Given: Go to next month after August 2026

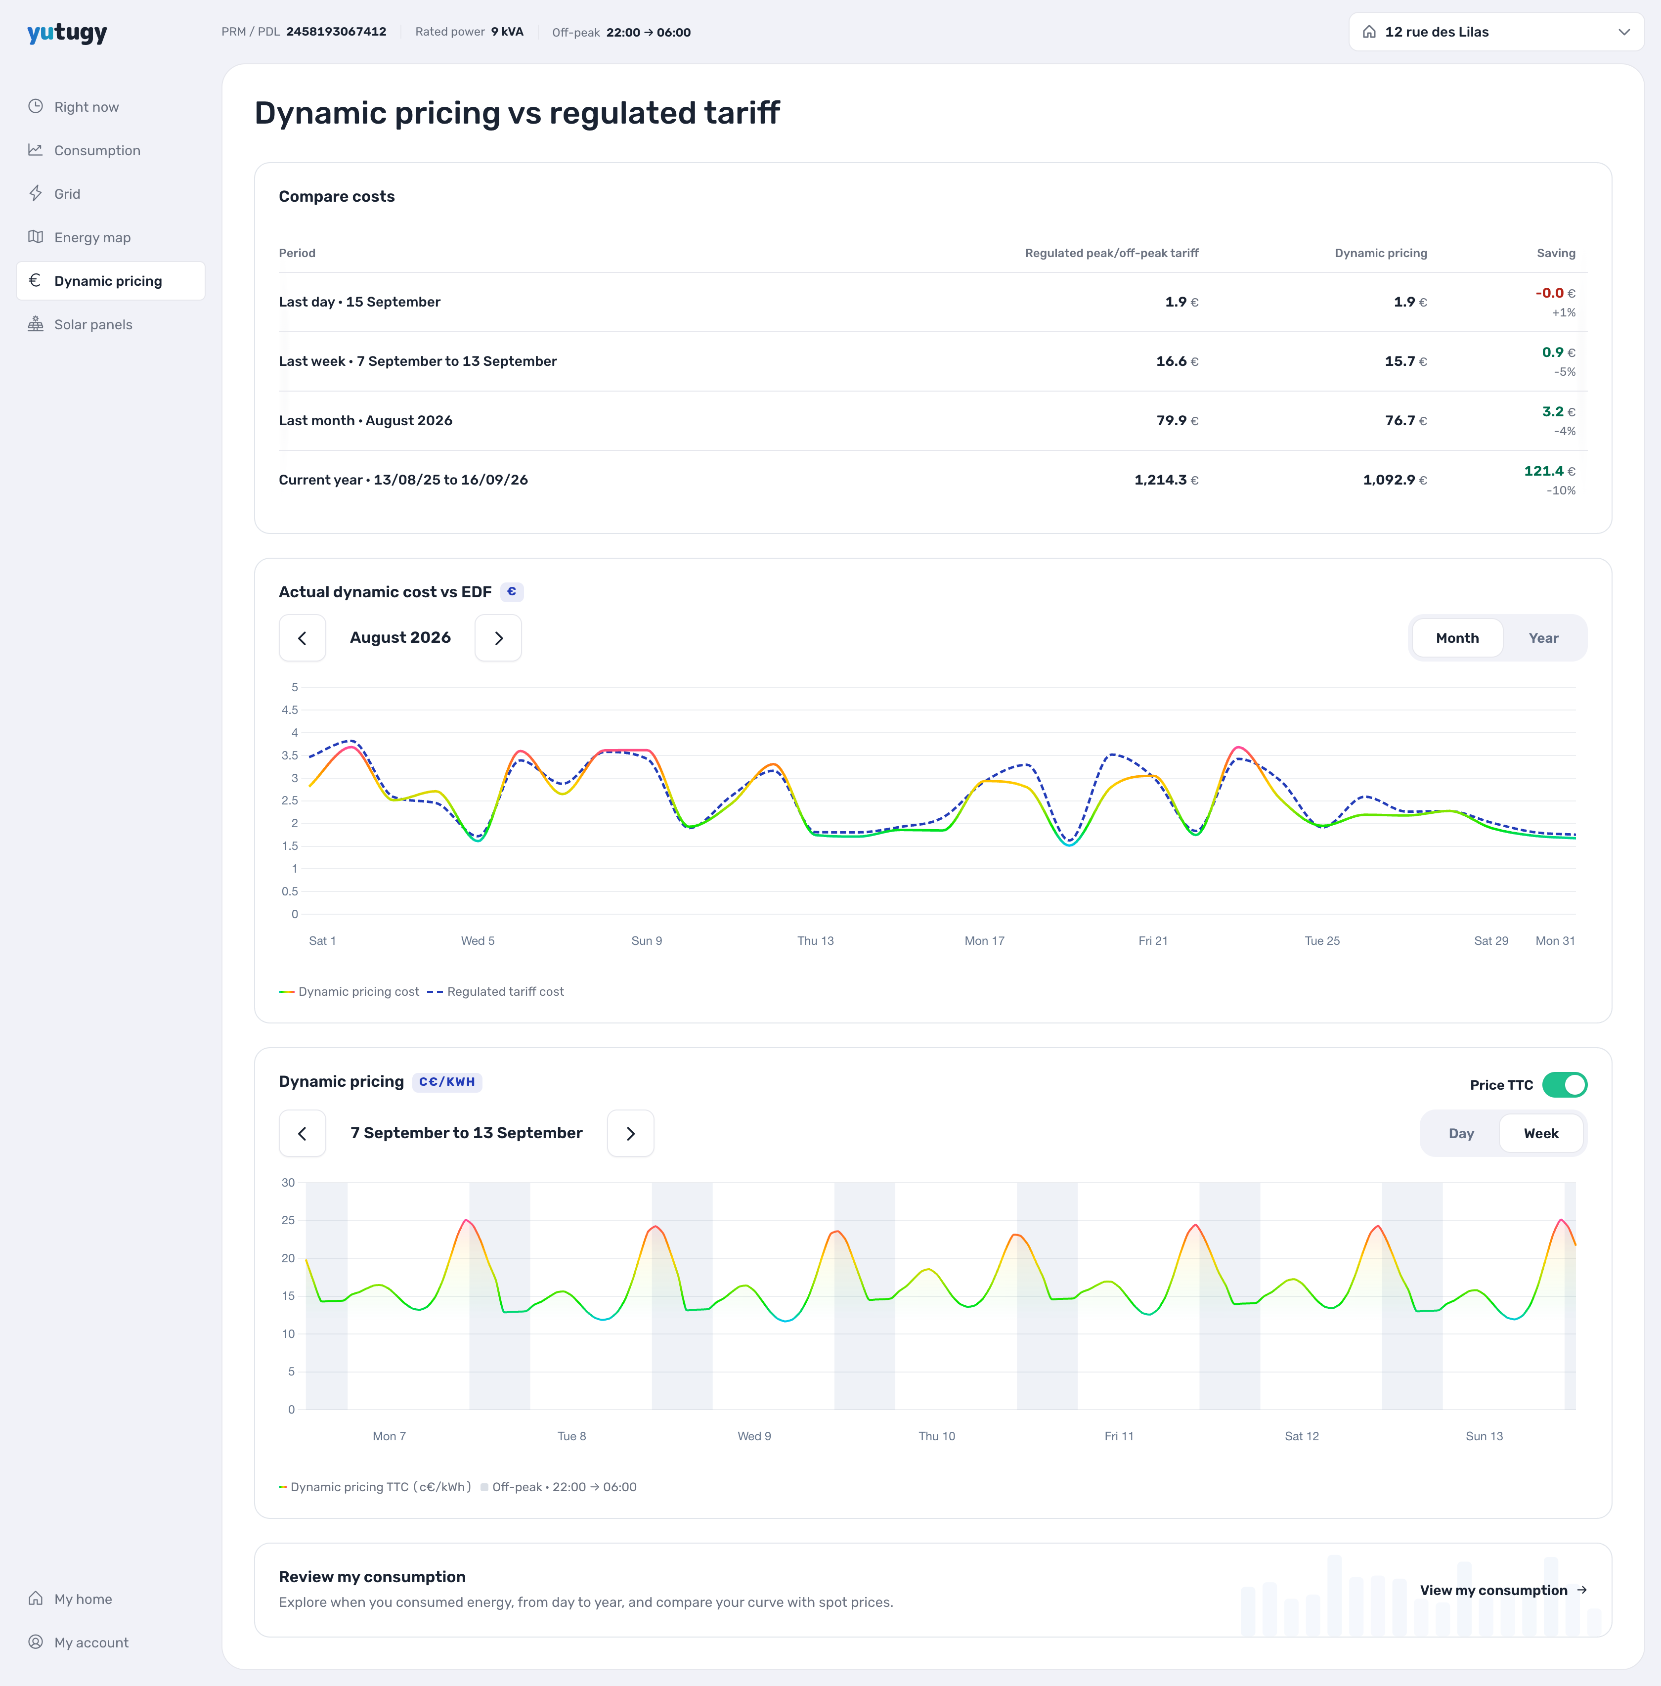Looking at the screenshot, I should click(498, 638).
